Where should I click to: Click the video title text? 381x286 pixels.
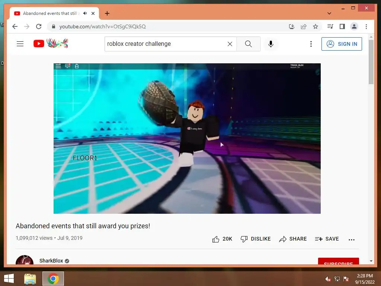pyautogui.click(x=83, y=226)
